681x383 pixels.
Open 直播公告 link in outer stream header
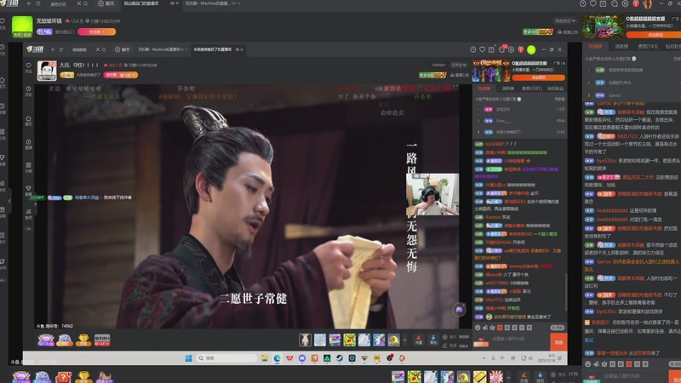[x=568, y=31]
